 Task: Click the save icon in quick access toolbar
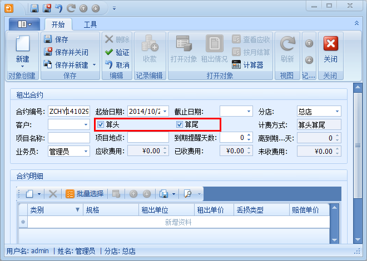[34, 8]
